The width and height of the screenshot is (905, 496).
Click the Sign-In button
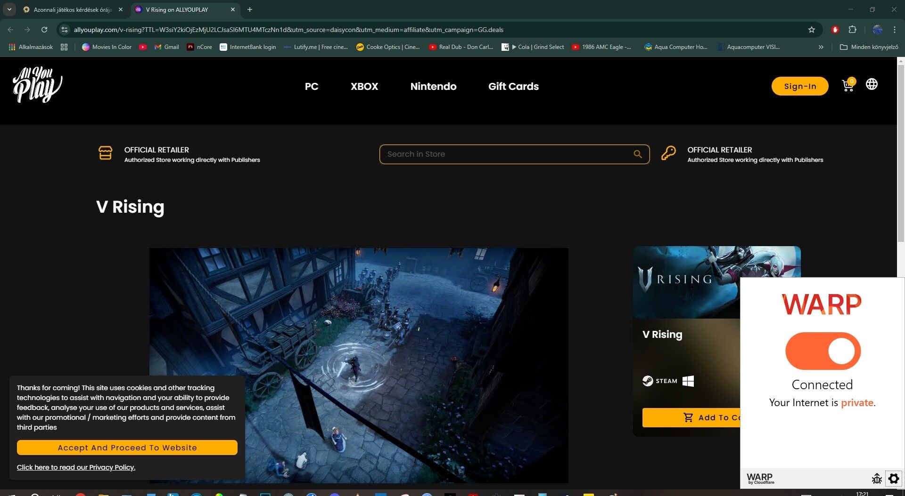799,86
